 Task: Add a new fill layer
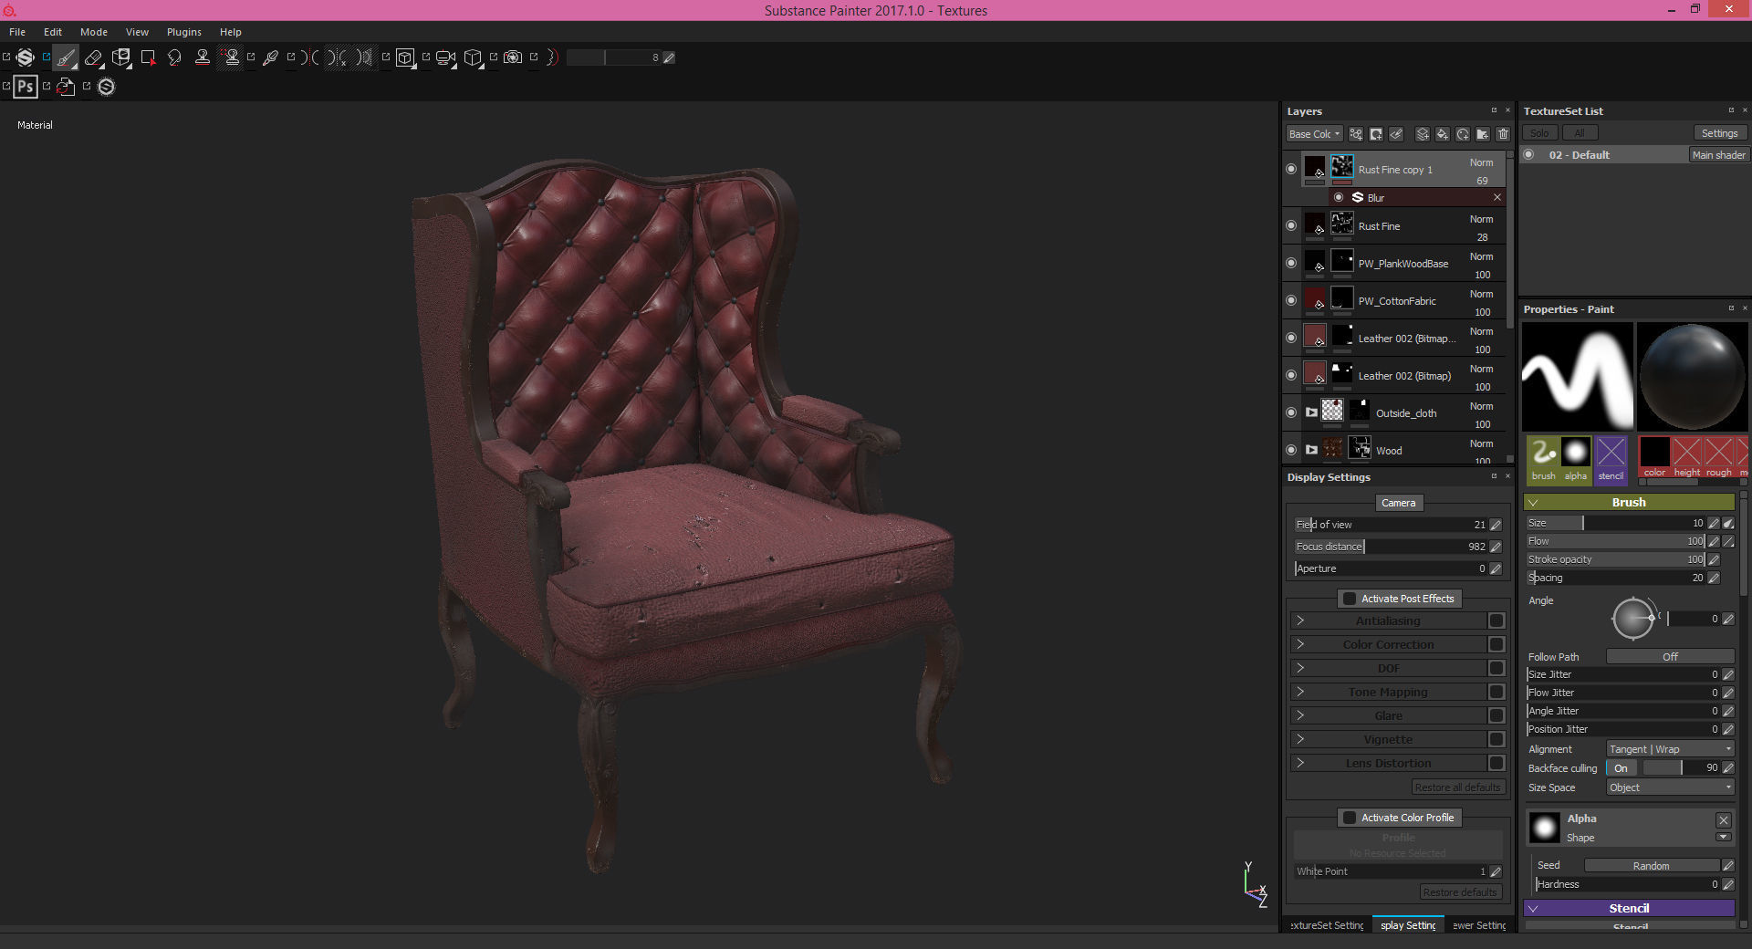[1443, 134]
